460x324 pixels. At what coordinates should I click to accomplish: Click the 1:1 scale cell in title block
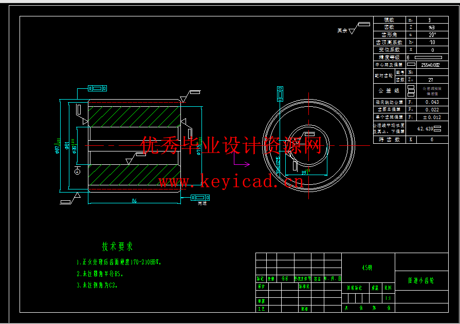point(388,298)
